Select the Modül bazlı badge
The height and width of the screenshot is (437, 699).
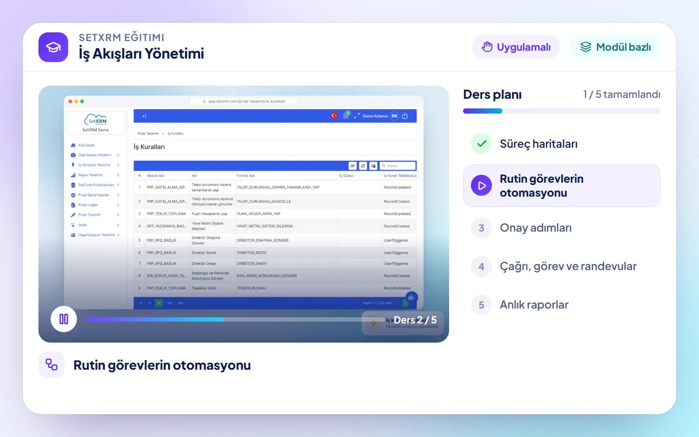coord(616,47)
